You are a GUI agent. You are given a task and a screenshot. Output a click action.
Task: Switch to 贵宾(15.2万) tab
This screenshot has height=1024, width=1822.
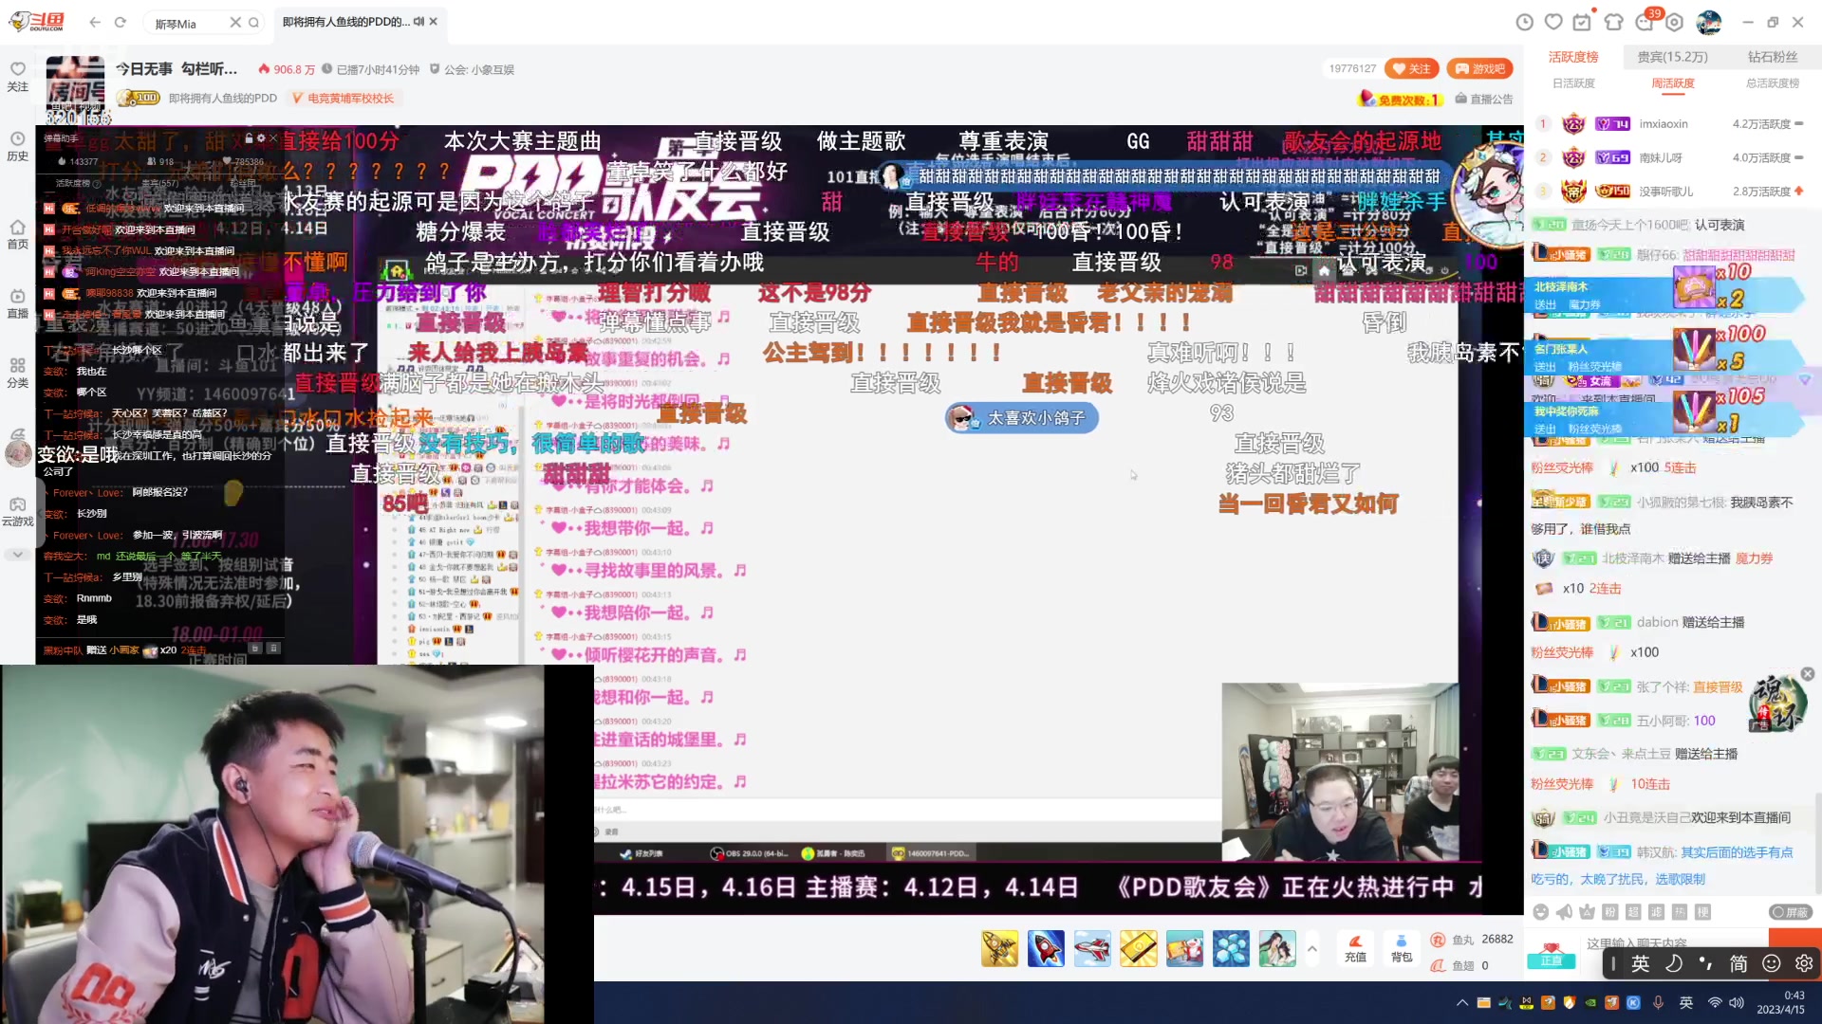1672,57
